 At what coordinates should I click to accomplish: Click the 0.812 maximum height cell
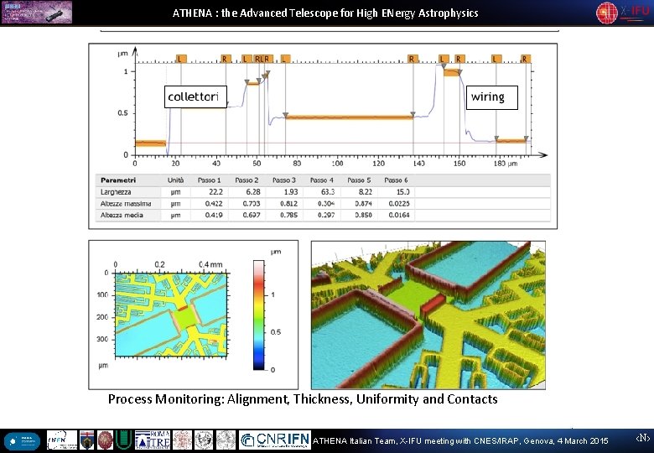(x=288, y=204)
